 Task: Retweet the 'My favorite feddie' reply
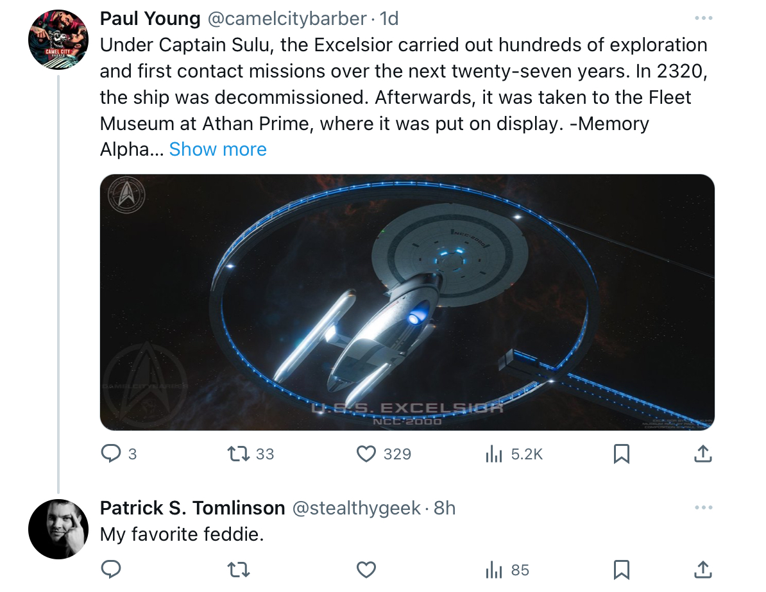click(x=239, y=570)
